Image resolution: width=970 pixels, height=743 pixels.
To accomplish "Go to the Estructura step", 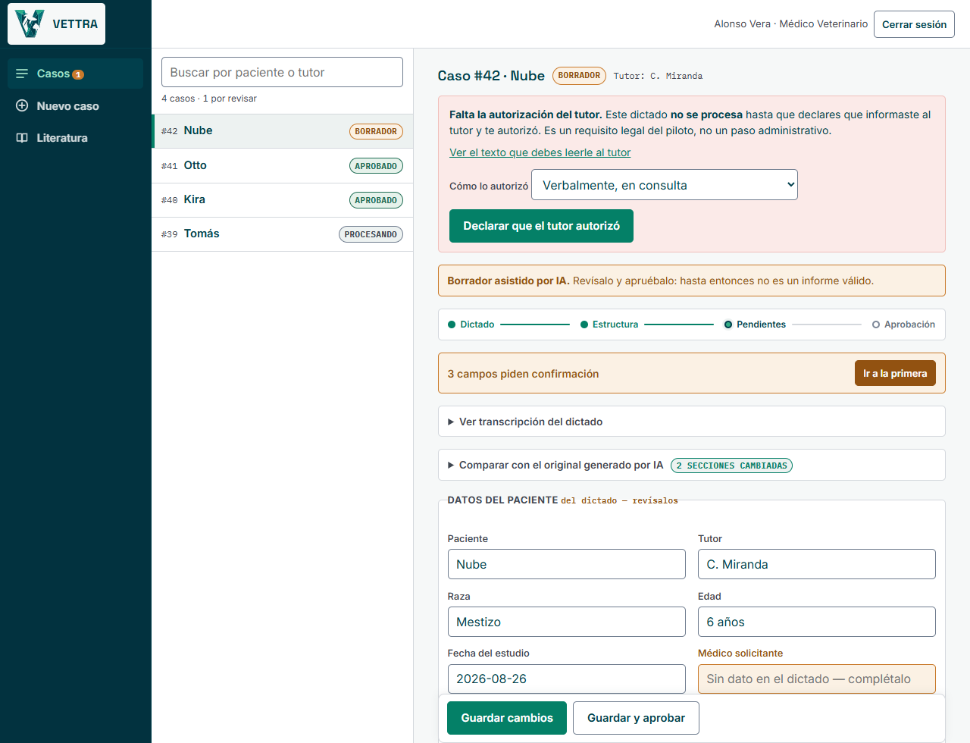I will coord(609,324).
